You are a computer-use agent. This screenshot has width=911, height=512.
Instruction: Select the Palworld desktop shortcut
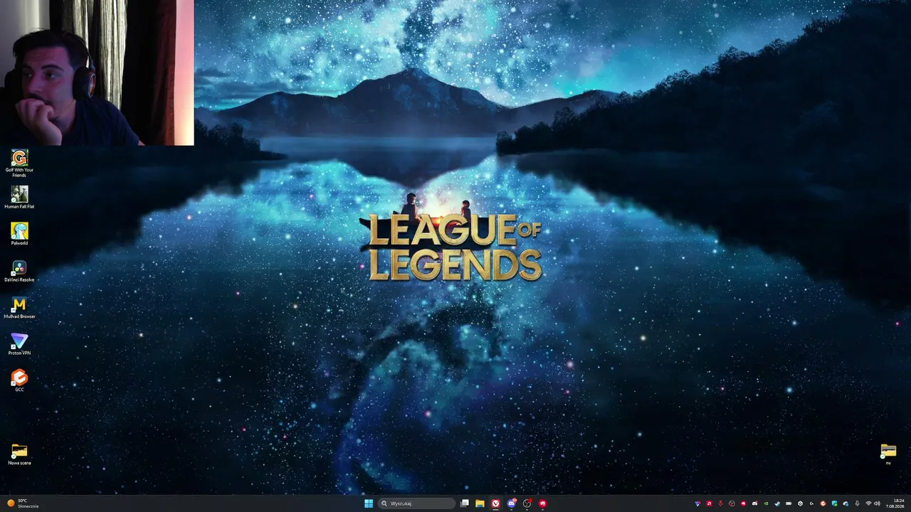click(x=19, y=234)
